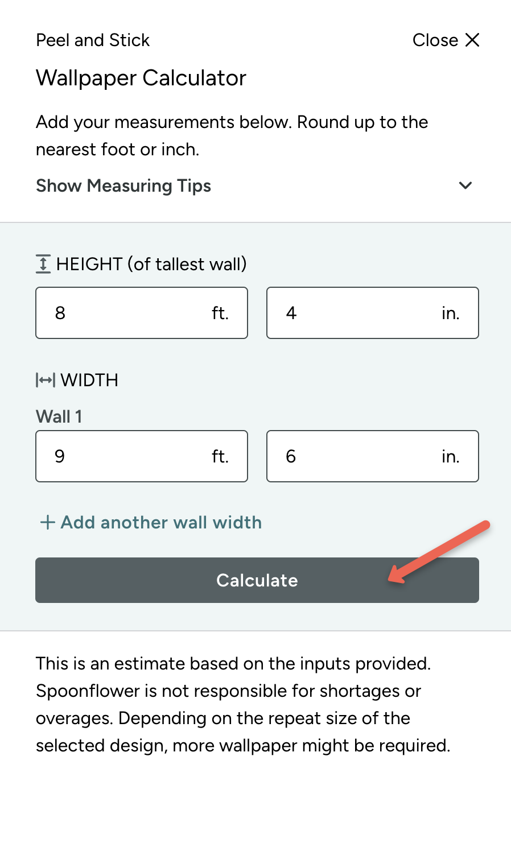Click the Wall 1 label
This screenshot has height=843, width=511.
[x=59, y=416]
